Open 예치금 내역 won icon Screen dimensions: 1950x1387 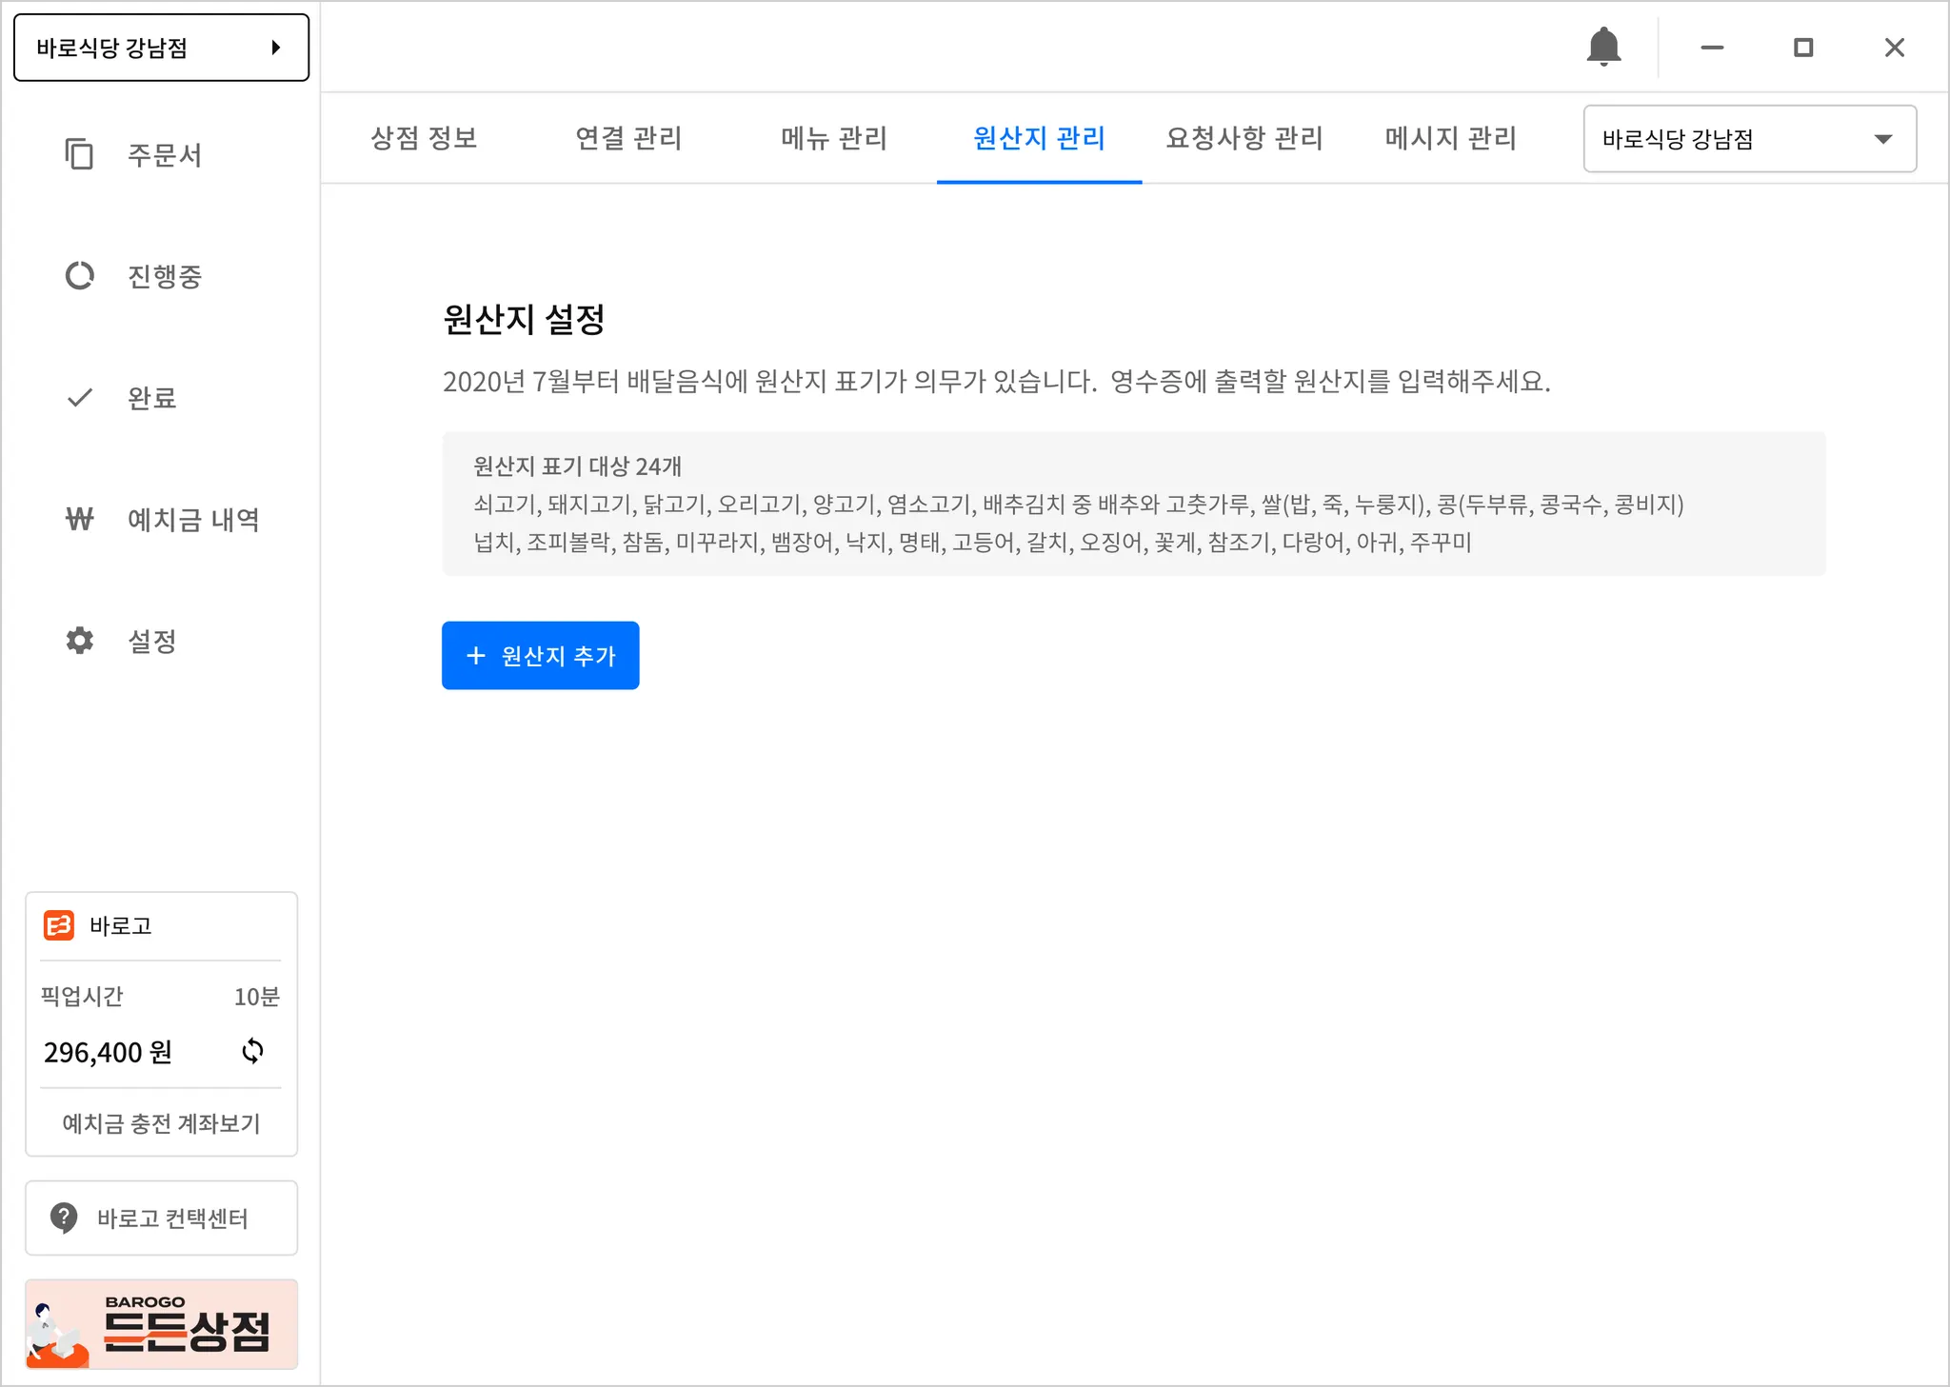coord(79,519)
